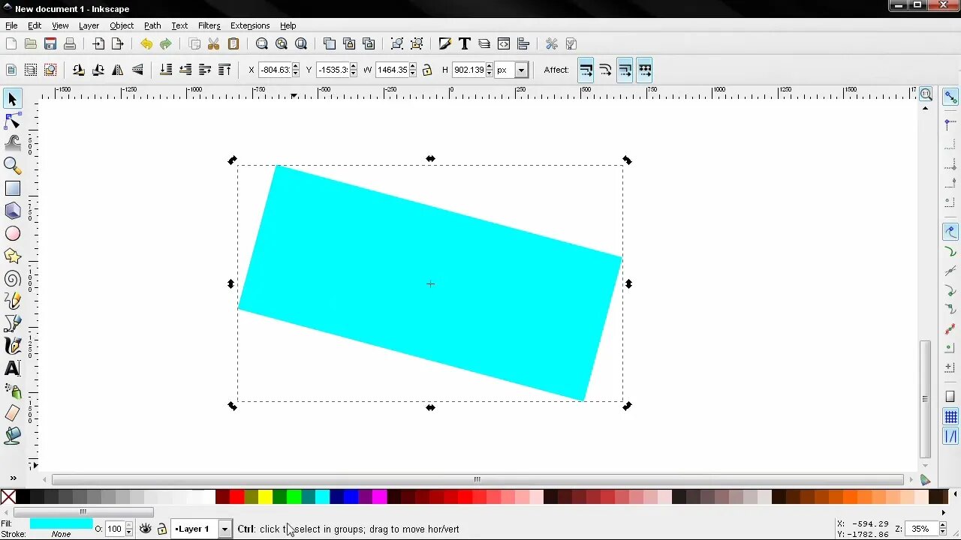Increase X position stepper

pyautogui.click(x=295, y=66)
